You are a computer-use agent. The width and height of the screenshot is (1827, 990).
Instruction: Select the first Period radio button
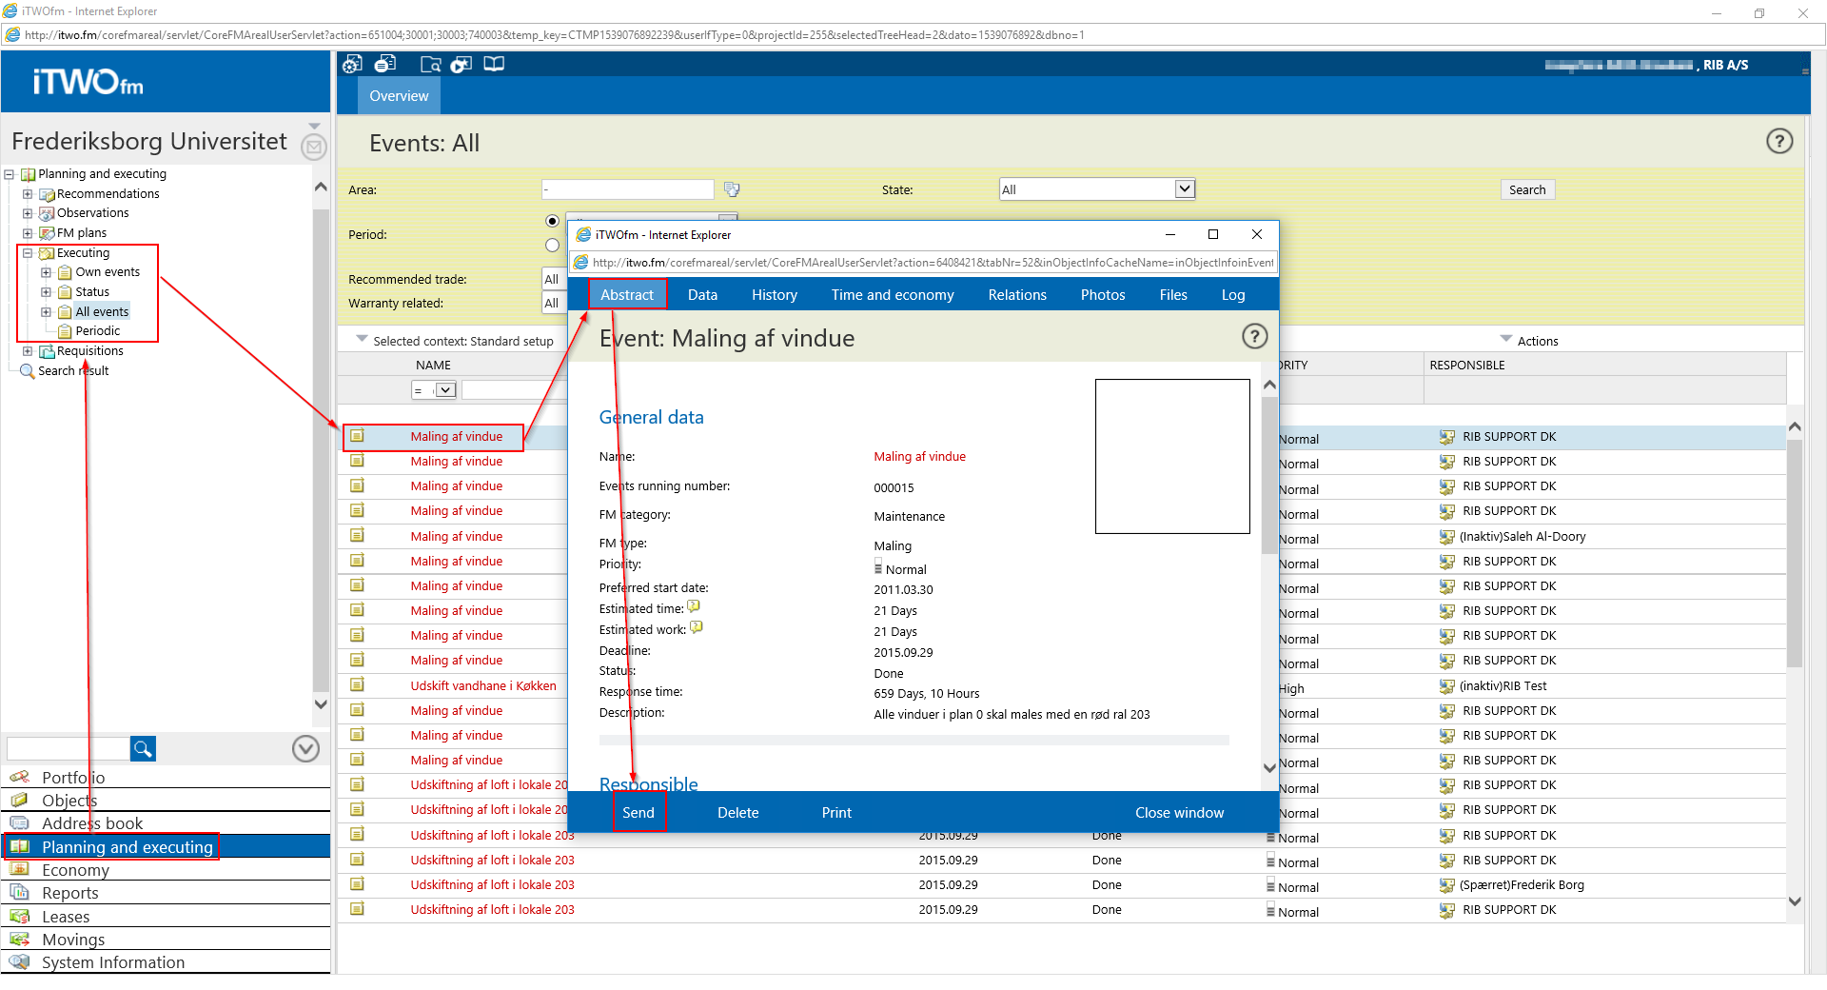click(552, 221)
